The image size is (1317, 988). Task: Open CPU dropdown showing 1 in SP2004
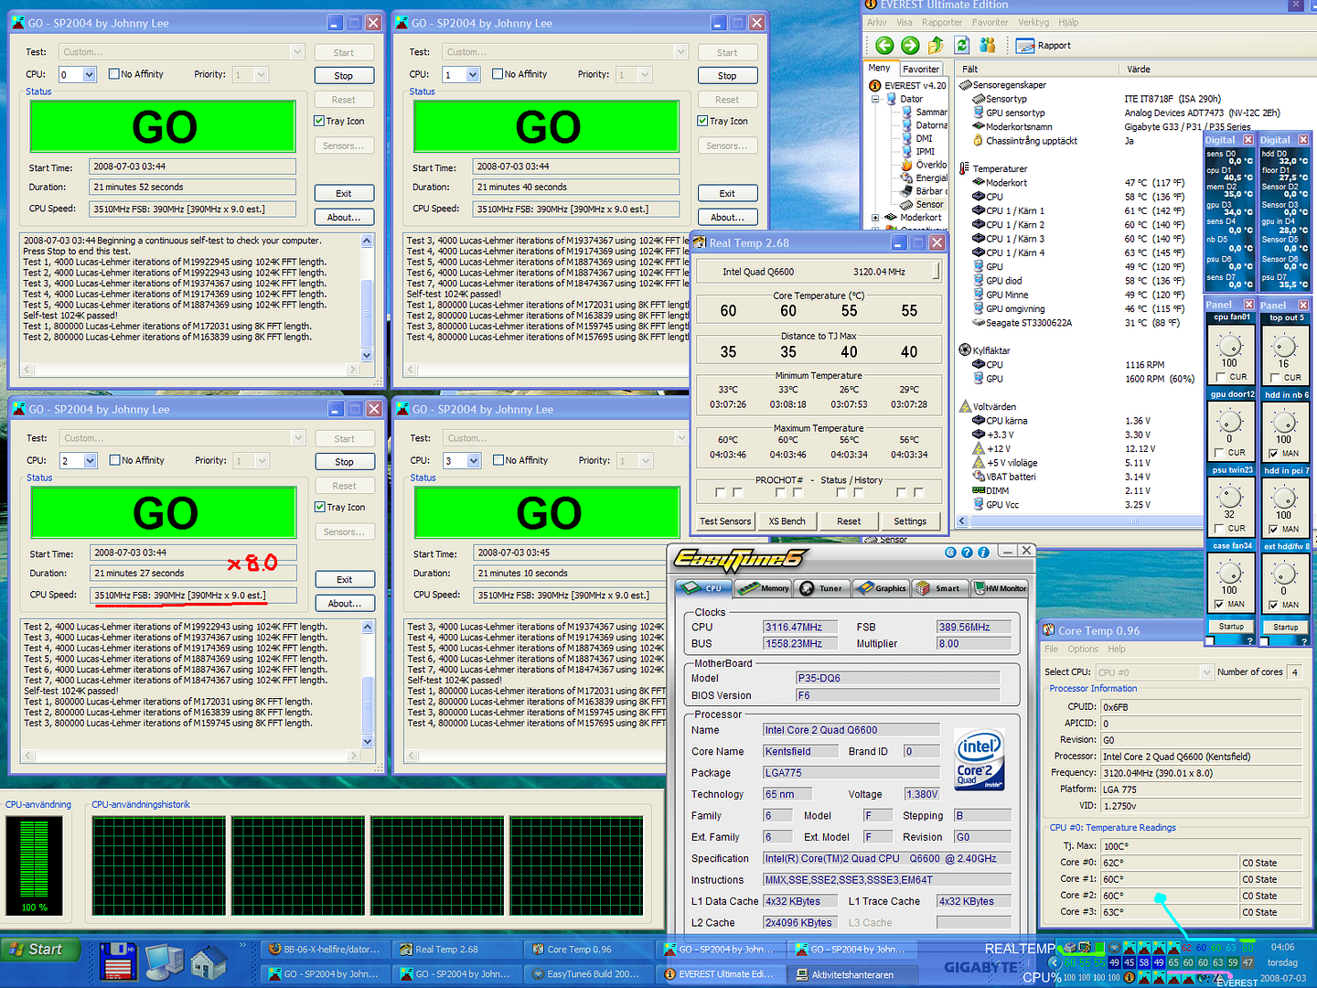pos(473,75)
